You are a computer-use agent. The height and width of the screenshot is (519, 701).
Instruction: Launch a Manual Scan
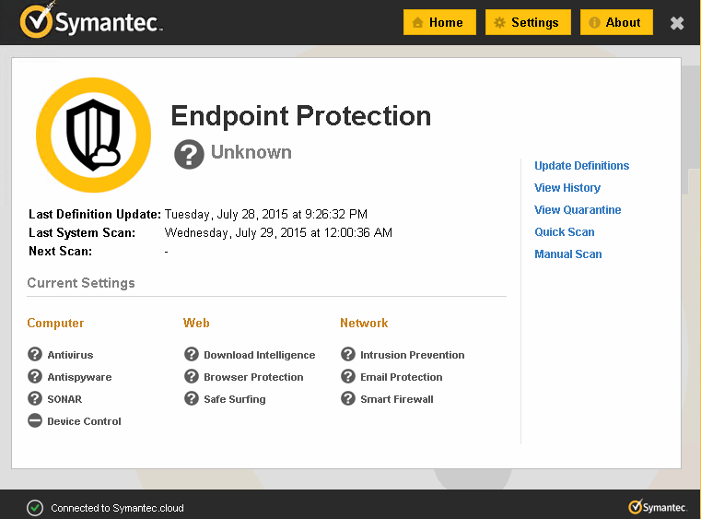pos(568,254)
